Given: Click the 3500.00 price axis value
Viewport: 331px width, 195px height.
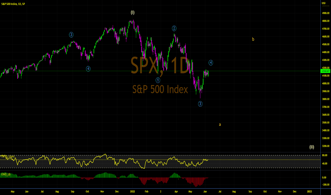Looking at the screenshot, I should coord(326,122).
